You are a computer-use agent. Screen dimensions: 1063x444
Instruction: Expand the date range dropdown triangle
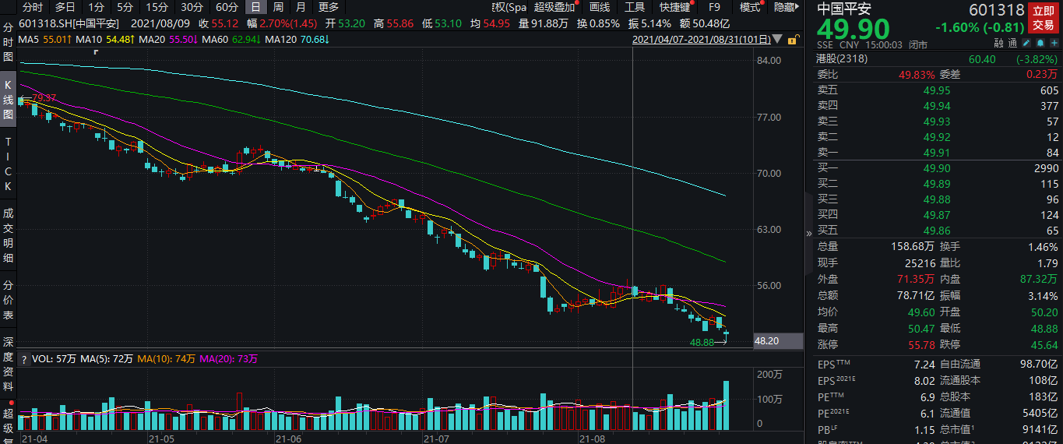[778, 39]
